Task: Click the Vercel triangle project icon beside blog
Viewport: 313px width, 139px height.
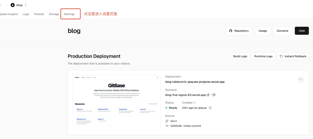Action: [12, 5]
